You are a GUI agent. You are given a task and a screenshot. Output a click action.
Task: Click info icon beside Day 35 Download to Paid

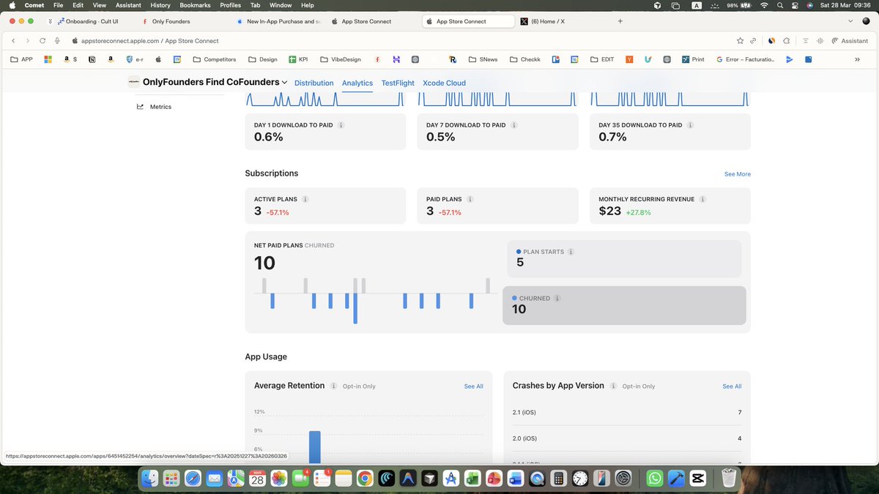[x=691, y=125]
